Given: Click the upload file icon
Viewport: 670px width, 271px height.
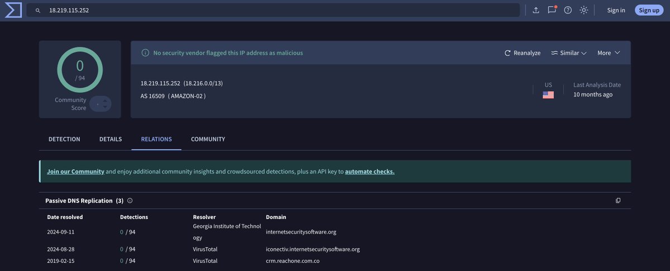Looking at the screenshot, I should [x=536, y=10].
